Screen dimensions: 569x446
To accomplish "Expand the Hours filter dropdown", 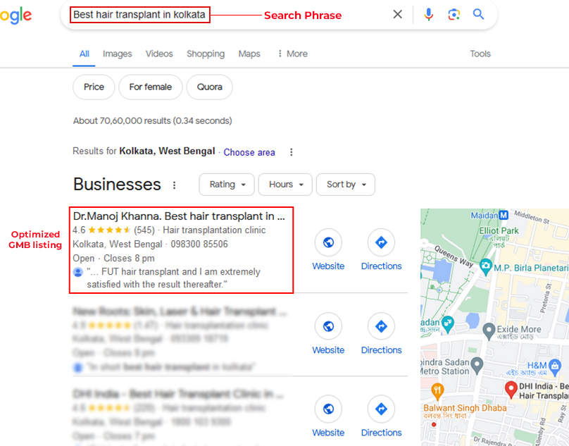I will point(285,185).
